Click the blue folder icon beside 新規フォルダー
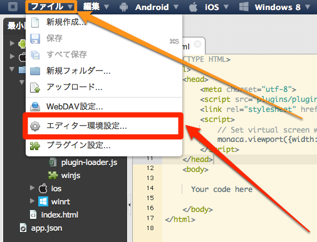This screenshot has height=242, width=317. (x=35, y=71)
